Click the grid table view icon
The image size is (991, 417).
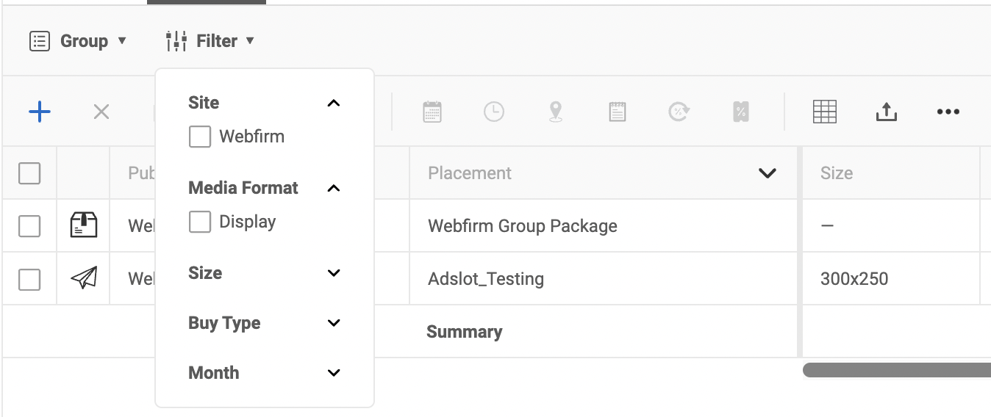coord(825,112)
